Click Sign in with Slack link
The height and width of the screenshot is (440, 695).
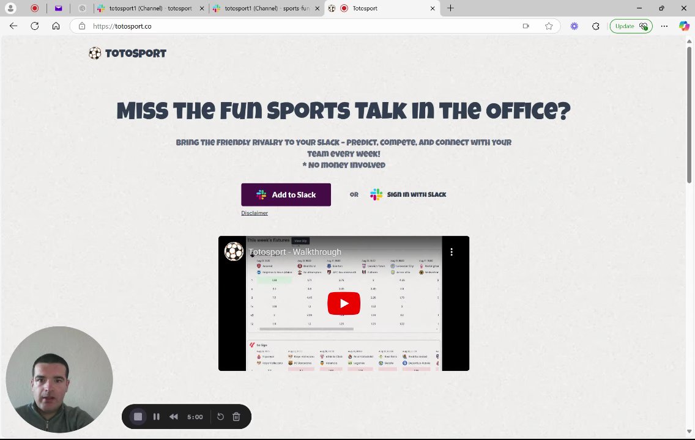408,194
